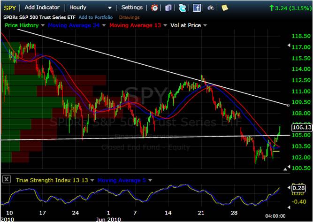
Task: Click the 24 date label on the time axis
Action: (x=76, y=213)
